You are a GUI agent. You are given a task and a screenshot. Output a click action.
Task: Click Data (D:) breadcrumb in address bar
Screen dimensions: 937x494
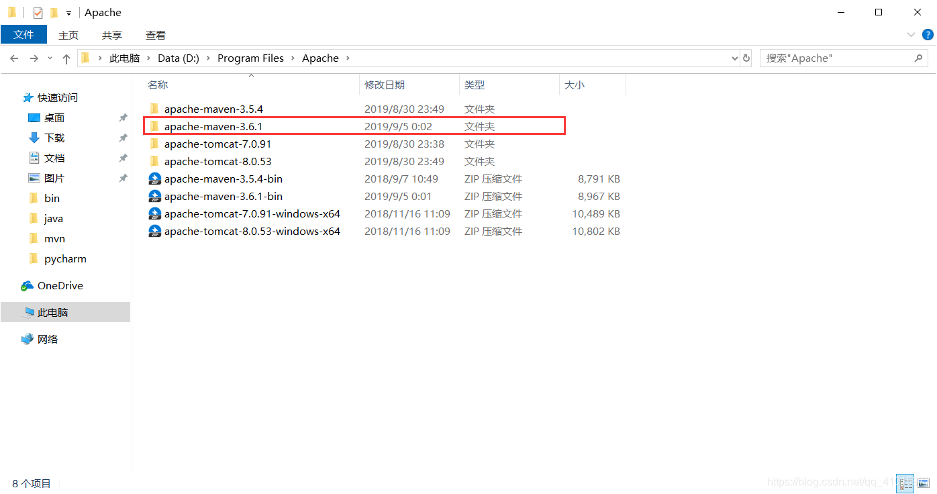click(x=179, y=58)
